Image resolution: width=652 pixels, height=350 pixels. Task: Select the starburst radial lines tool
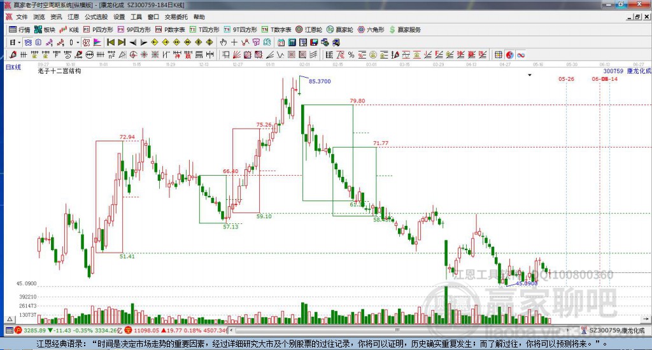[x=144, y=55]
